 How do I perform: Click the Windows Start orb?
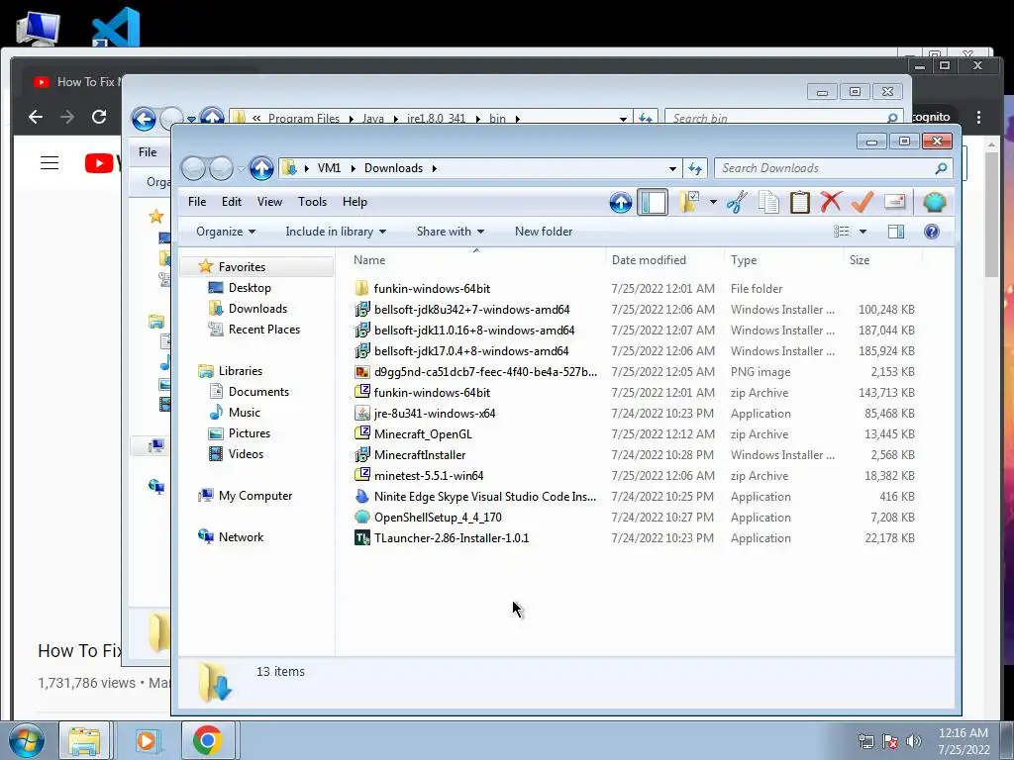pyautogui.click(x=26, y=740)
